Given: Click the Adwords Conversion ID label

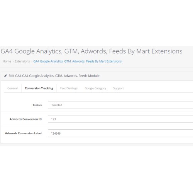Looking at the screenshot, I should click(x=25, y=119).
